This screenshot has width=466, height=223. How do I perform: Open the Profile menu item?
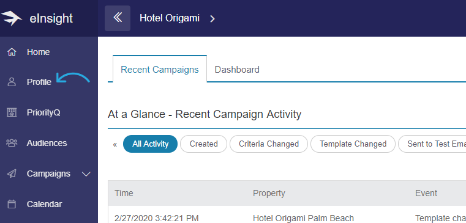(x=39, y=82)
